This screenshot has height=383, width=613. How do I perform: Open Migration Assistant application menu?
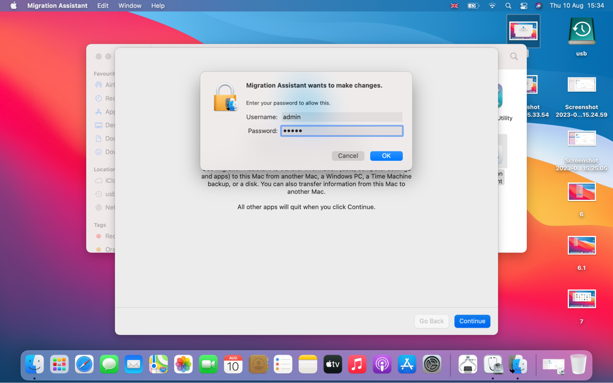pyautogui.click(x=57, y=6)
